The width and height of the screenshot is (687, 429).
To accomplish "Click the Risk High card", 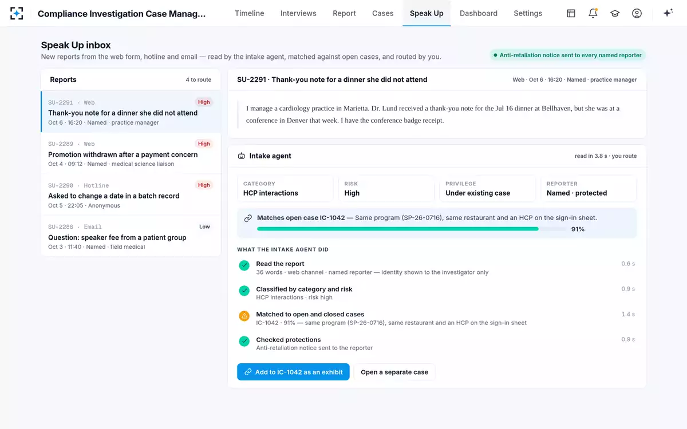I will tap(386, 189).
